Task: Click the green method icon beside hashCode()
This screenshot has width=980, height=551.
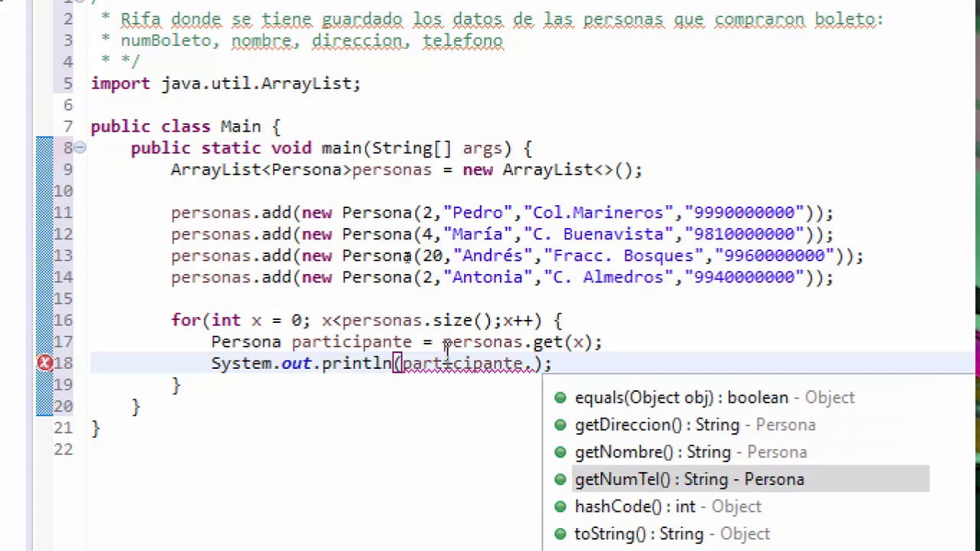Action: [x=560, y=507]
